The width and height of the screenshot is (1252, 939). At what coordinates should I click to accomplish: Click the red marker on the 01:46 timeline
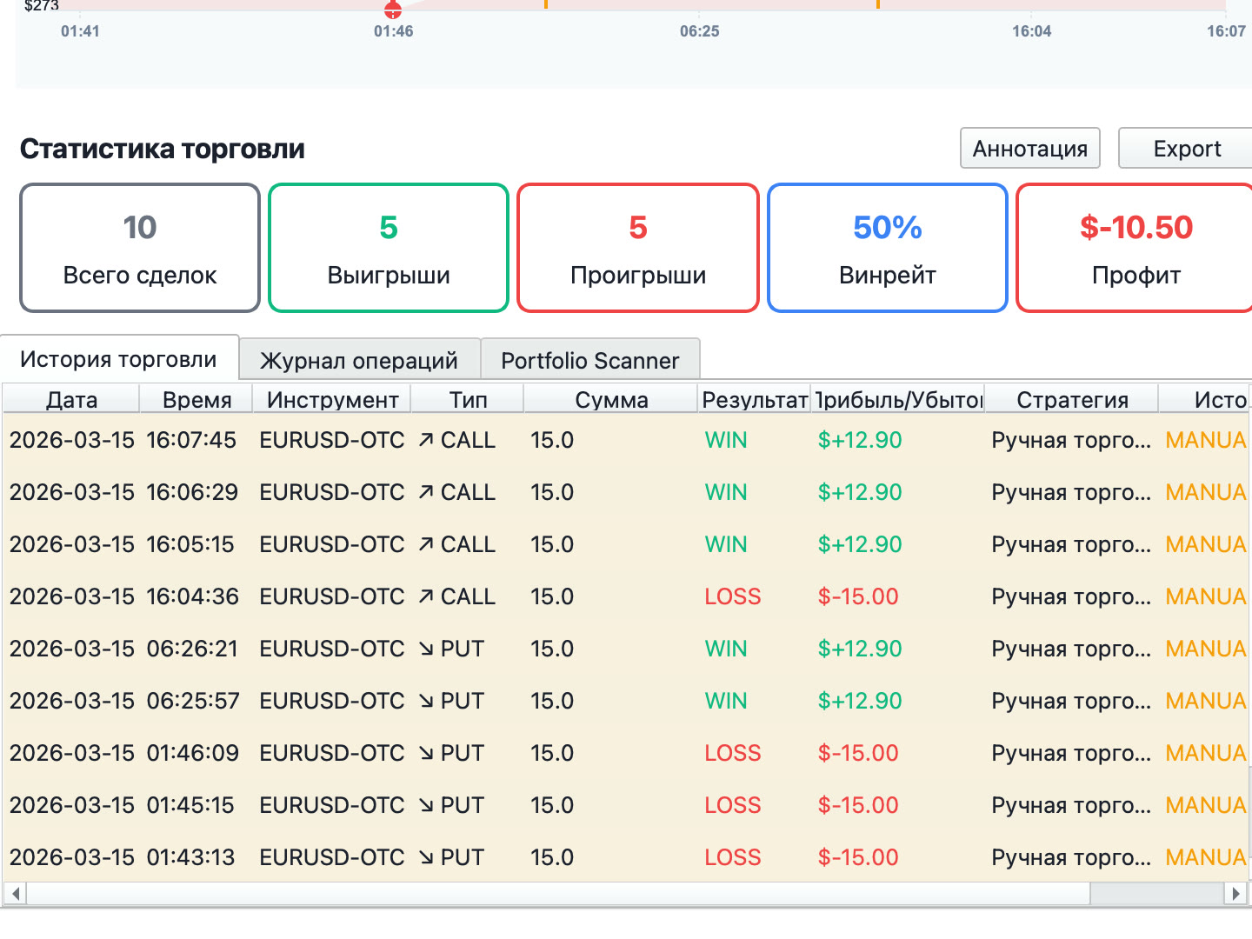click(x=393, y=10)
